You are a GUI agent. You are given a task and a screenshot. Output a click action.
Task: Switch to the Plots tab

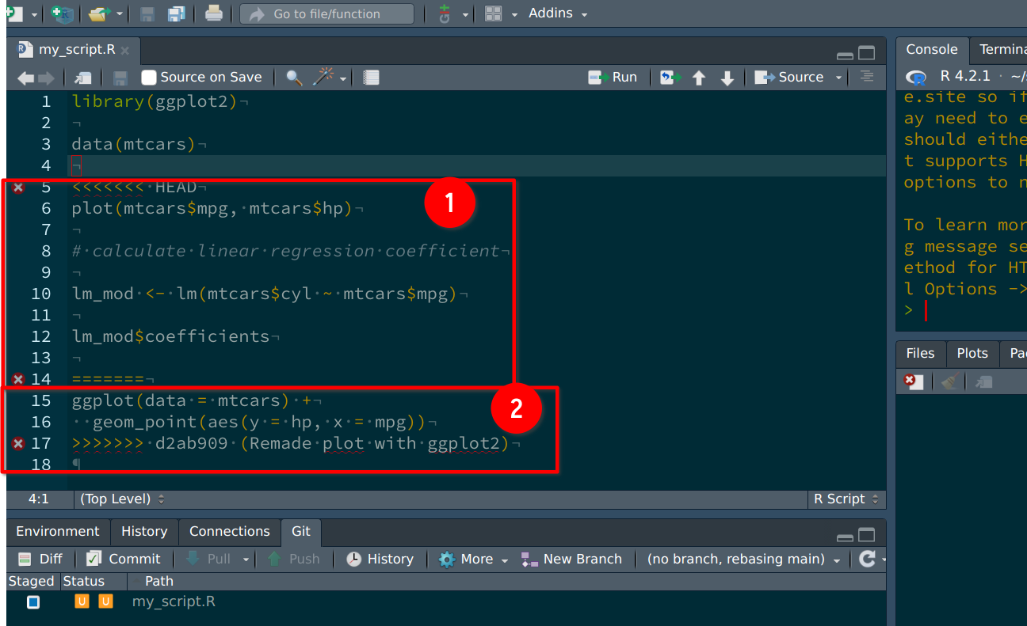point(972,353)
